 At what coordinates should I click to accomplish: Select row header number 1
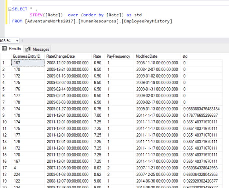pos(6,63)
